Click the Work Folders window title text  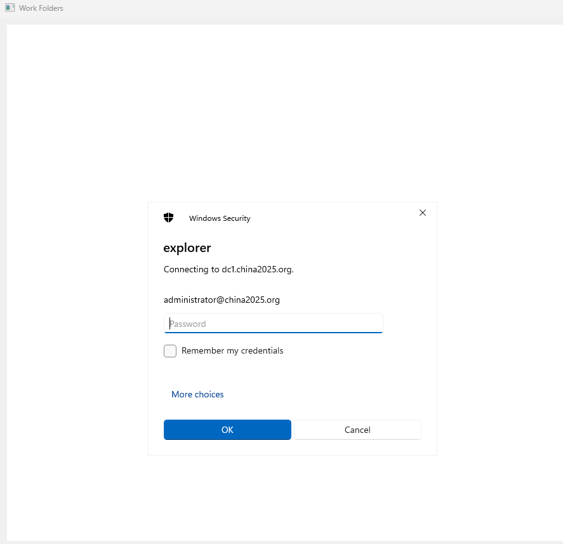41,8
